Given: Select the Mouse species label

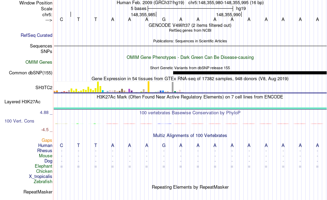Looking at the screenshot, I should click(x=45, y=156).
